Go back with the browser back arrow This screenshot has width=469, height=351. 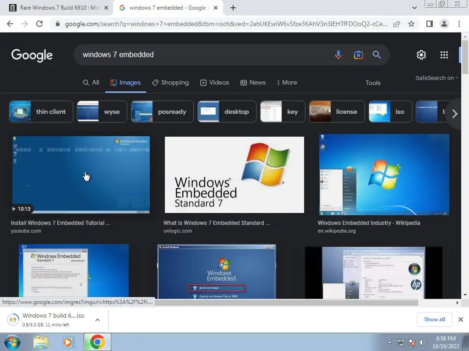[x=10, y=24]
